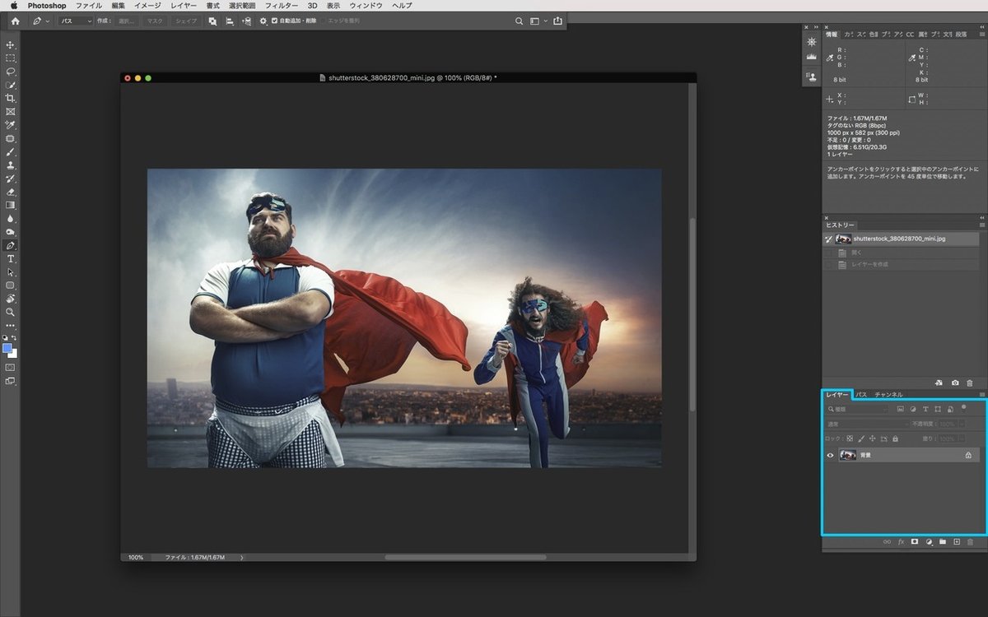Open status bar arrow next to file size
This screenshot has height=617, width=988.
pyautogui.click(x=241, y=557)
